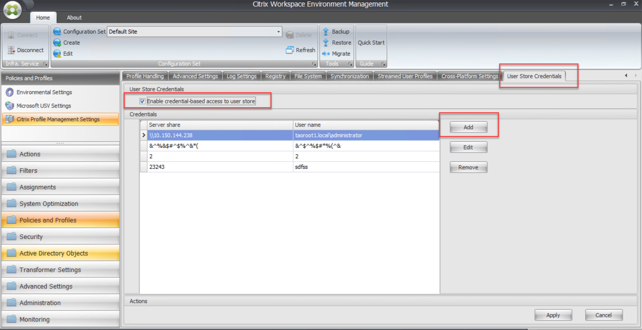
Task: Click the Create configuration set icon
Action: [57, 42]
